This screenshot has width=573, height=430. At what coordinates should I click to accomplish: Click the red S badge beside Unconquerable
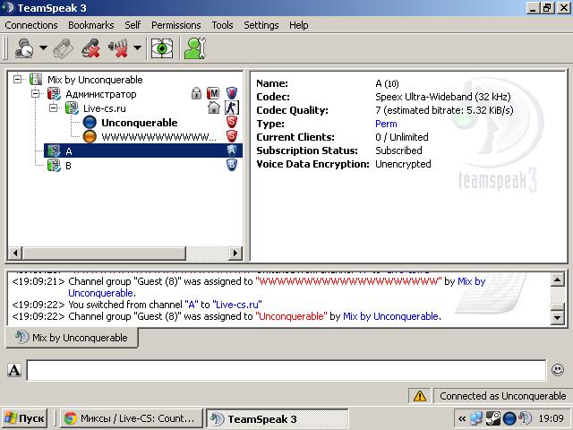tap(232, 122)
